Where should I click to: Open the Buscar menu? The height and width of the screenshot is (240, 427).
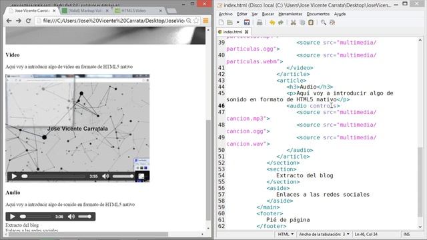pos(268,14)
